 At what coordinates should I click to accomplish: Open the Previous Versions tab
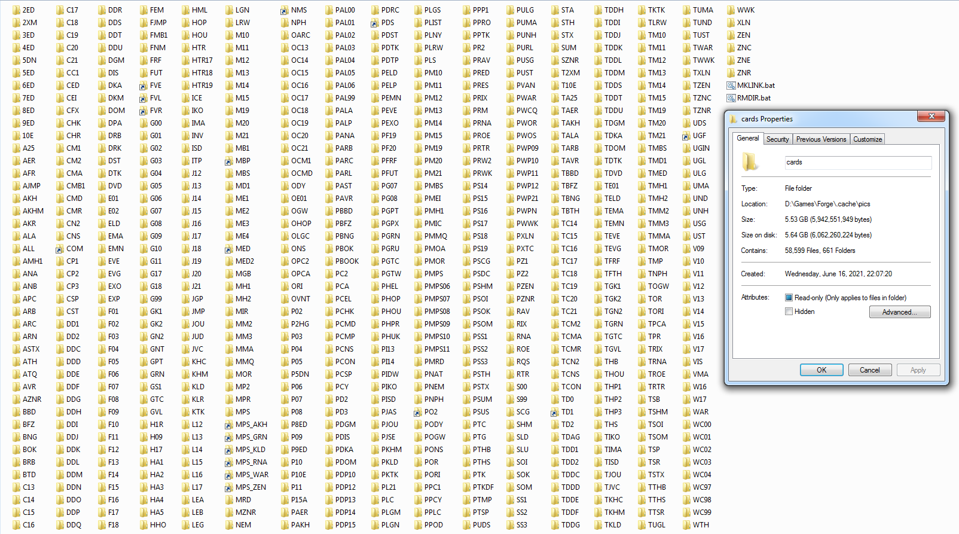(x=821, y=139)
